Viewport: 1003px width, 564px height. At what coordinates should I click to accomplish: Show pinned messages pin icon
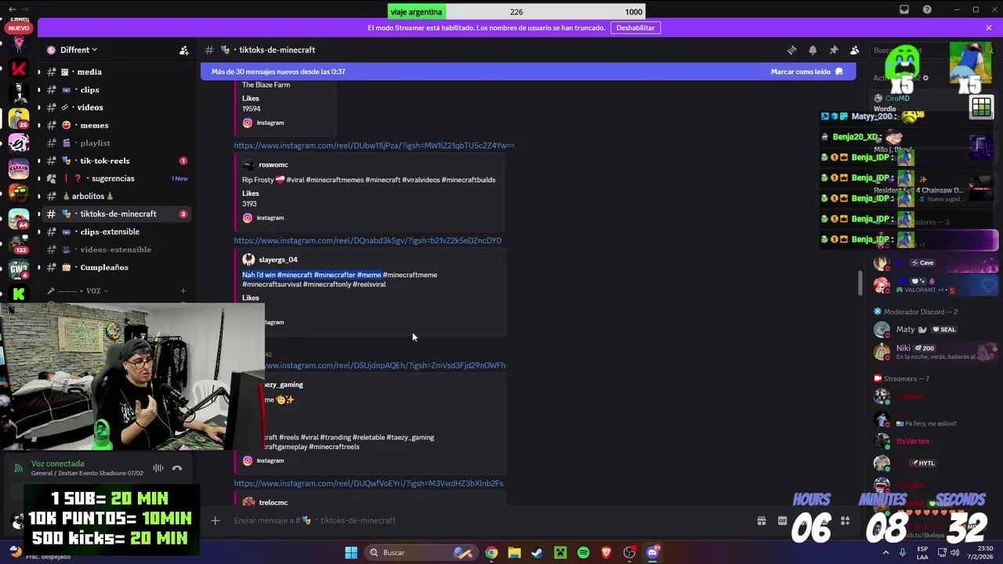click(x=834, y=50)
